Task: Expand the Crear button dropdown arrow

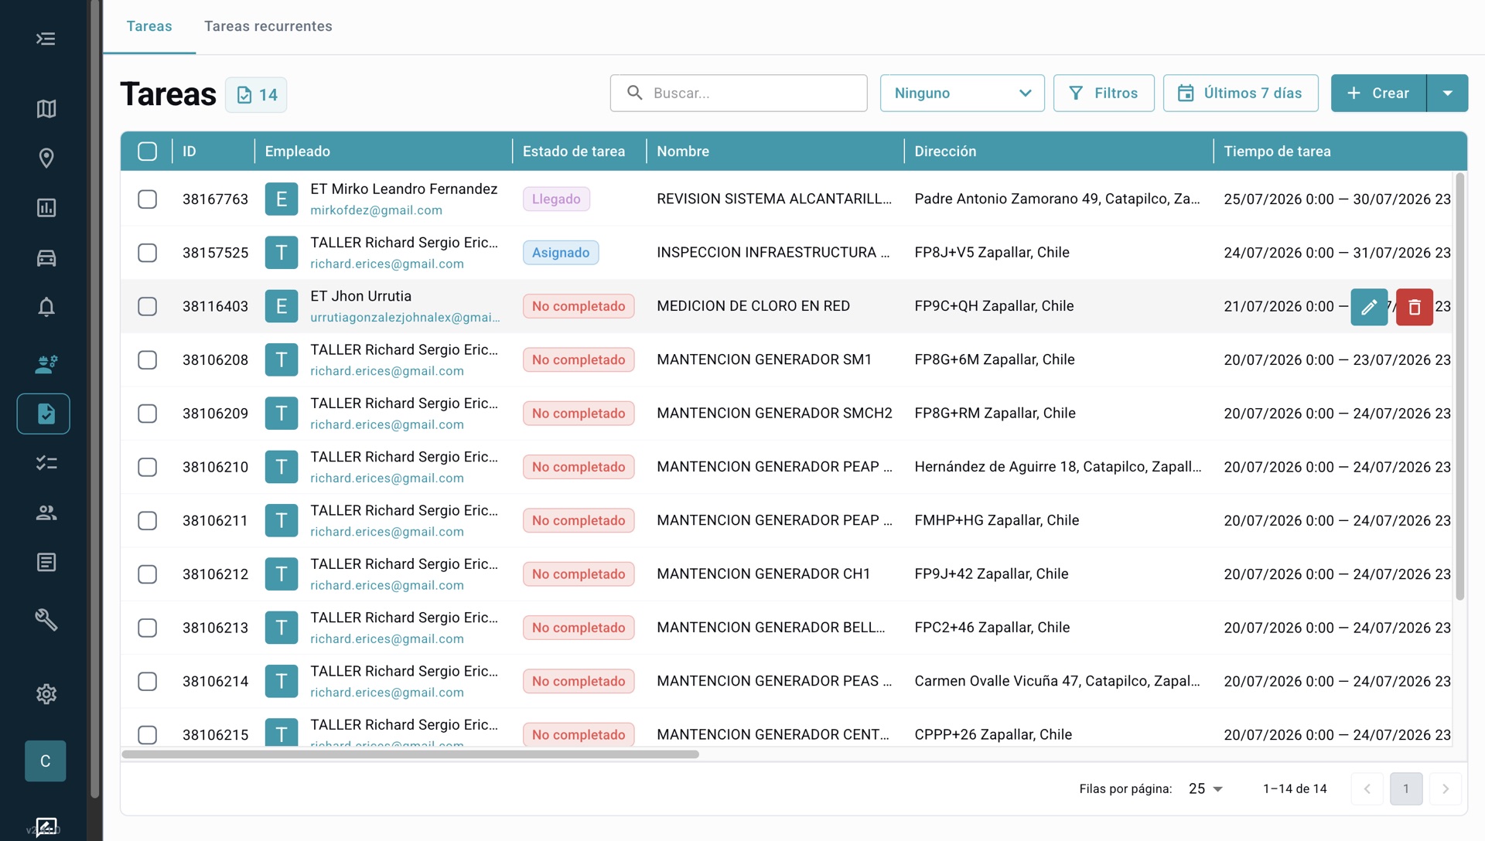Action: tap(1447, 93)
